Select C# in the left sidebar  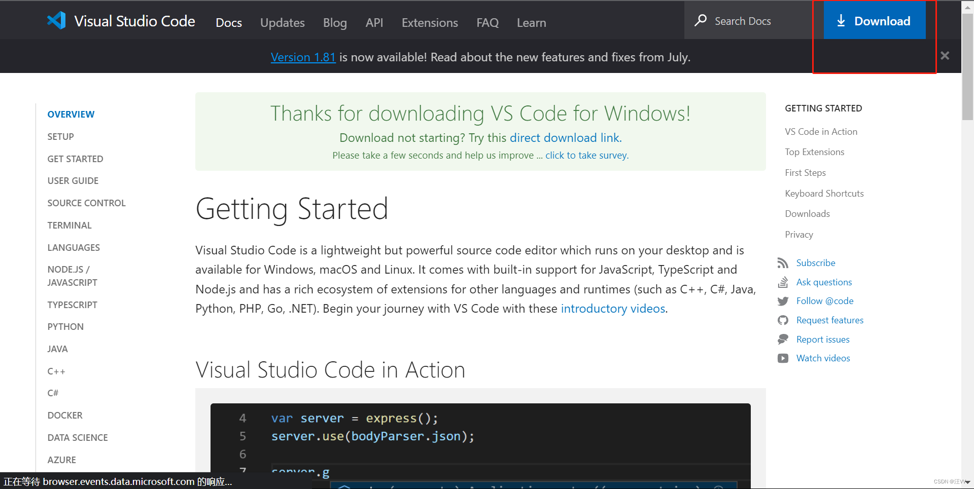point(53,393)
